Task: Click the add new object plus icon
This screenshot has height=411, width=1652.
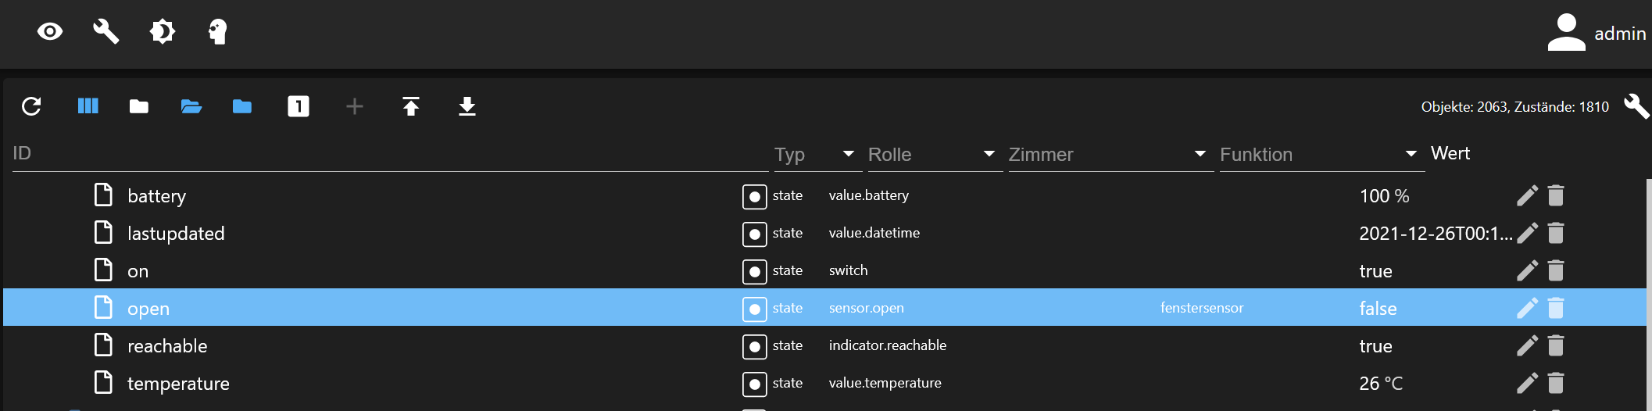Action: point(355,106)
